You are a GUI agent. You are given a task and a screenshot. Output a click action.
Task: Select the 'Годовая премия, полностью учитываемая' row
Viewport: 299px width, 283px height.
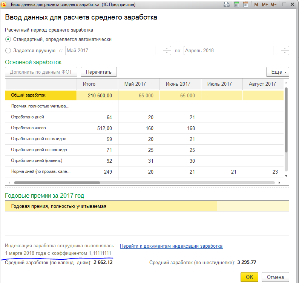point(147,206)
